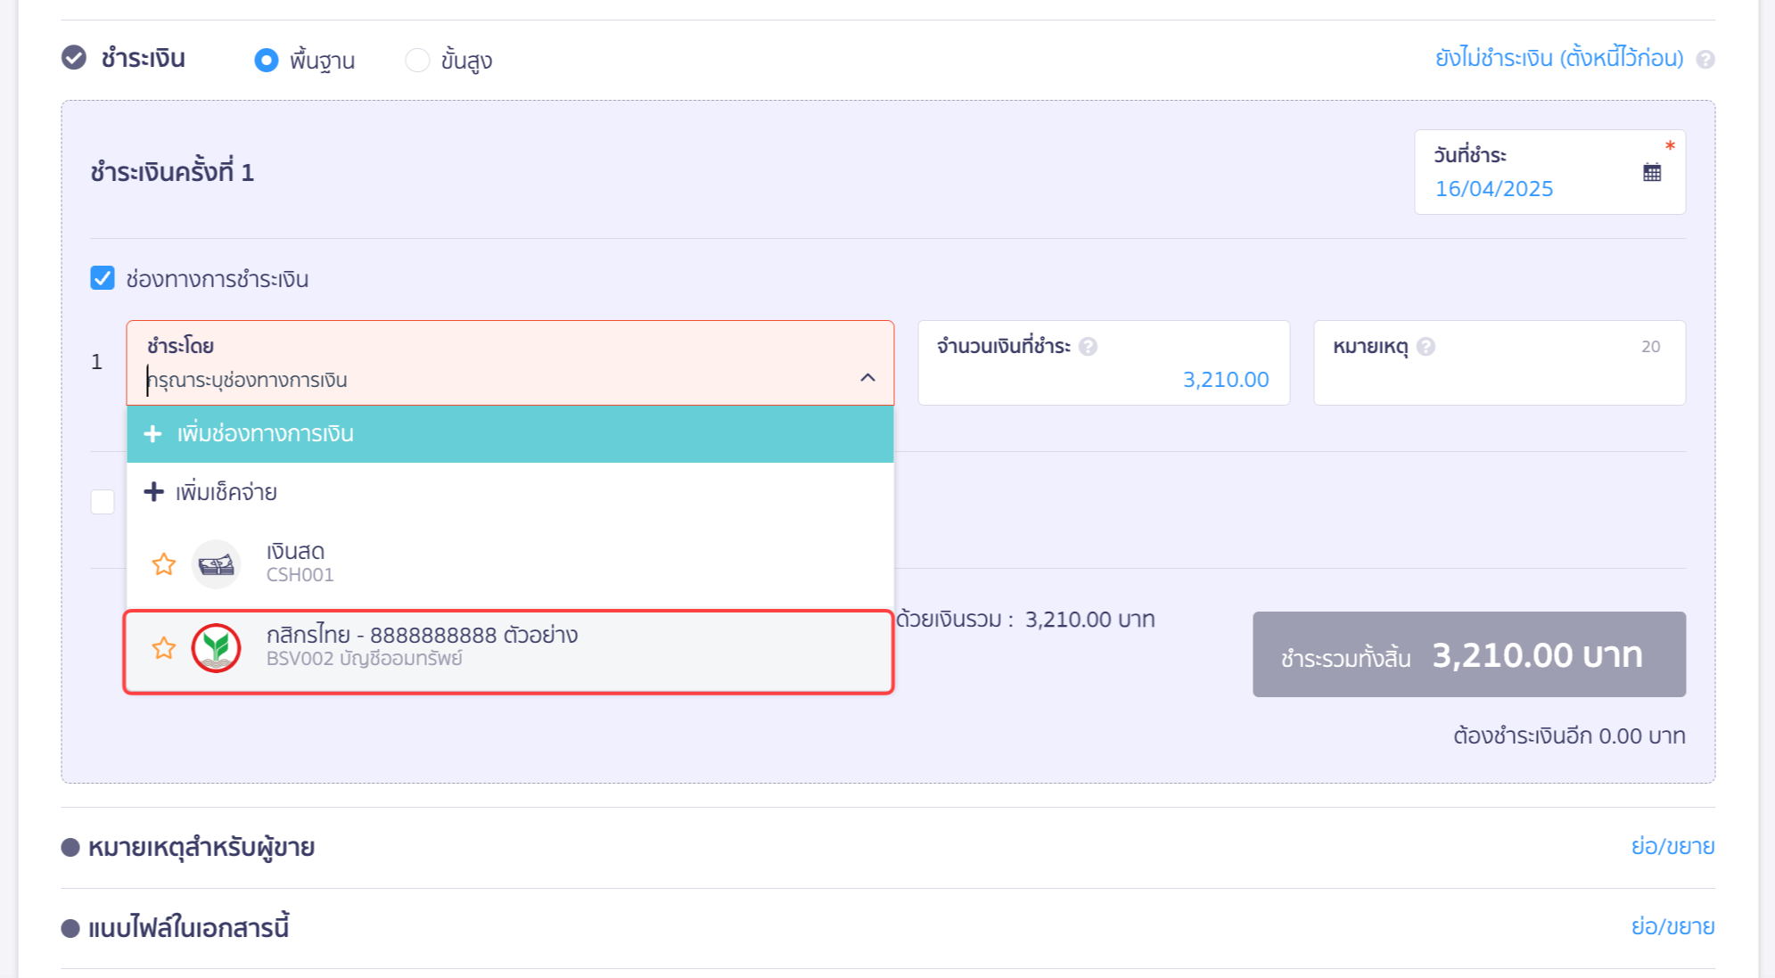Choose เพิ่มเช็คจ่าย from the dropdown

510,492
